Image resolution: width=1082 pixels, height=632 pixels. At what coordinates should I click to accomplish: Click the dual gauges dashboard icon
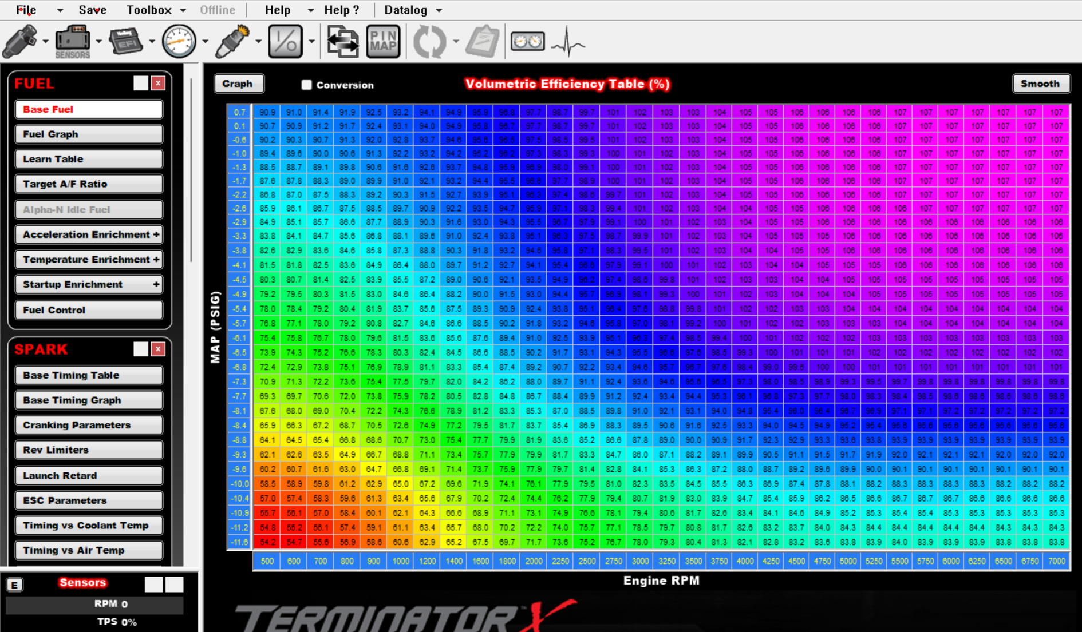[x=527, y=42]
